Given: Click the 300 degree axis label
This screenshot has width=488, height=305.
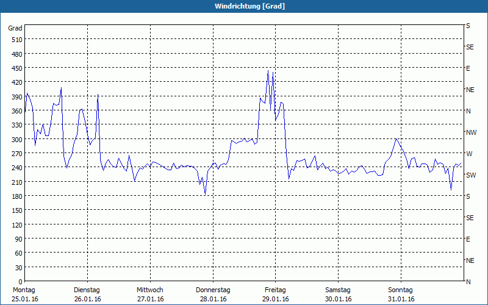Looking at the screenshot, I should point(17,140).
